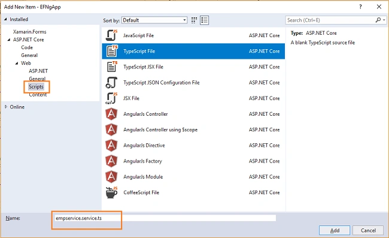Expand the Online tree node
Viewport: 389px width, 238px height.
6,107
